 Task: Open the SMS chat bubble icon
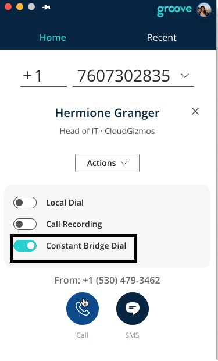click(x=133, y=308)
